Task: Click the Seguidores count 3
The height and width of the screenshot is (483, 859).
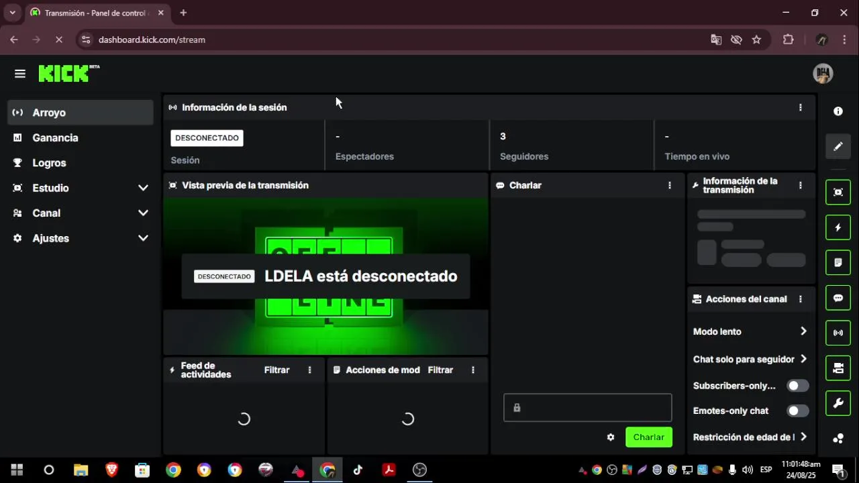Action: (x=503, y=136)
